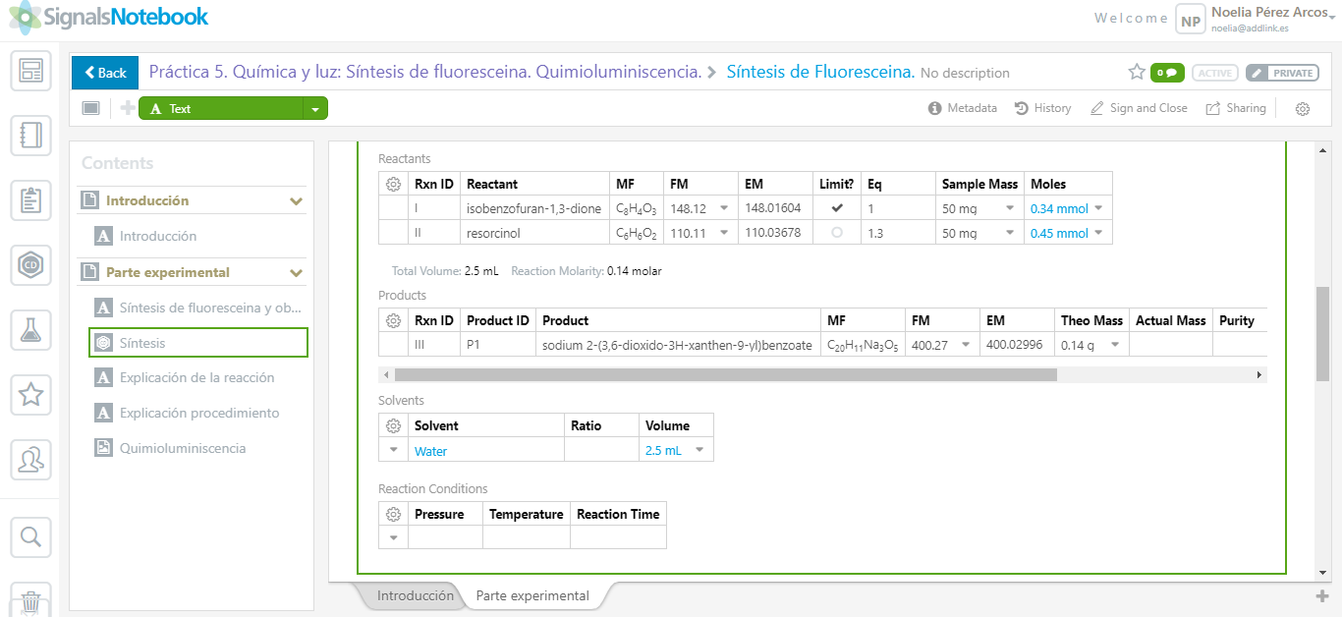Screen dimensions: 1342x617
Task: Switch to the Introducción tab
Action: point(415,595)
